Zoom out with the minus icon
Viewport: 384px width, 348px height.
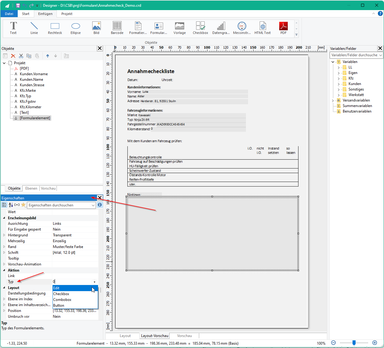(334, 343)
